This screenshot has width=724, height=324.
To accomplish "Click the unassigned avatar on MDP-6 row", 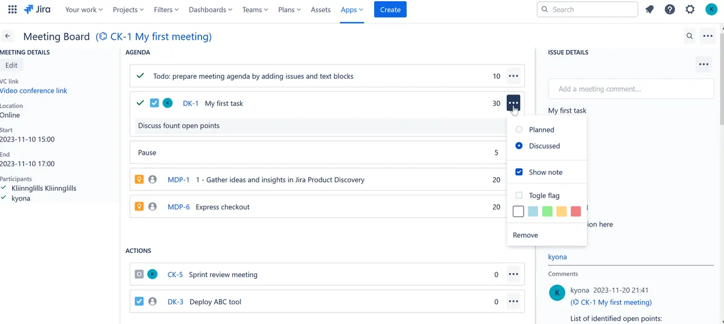I will coord(153,207).
